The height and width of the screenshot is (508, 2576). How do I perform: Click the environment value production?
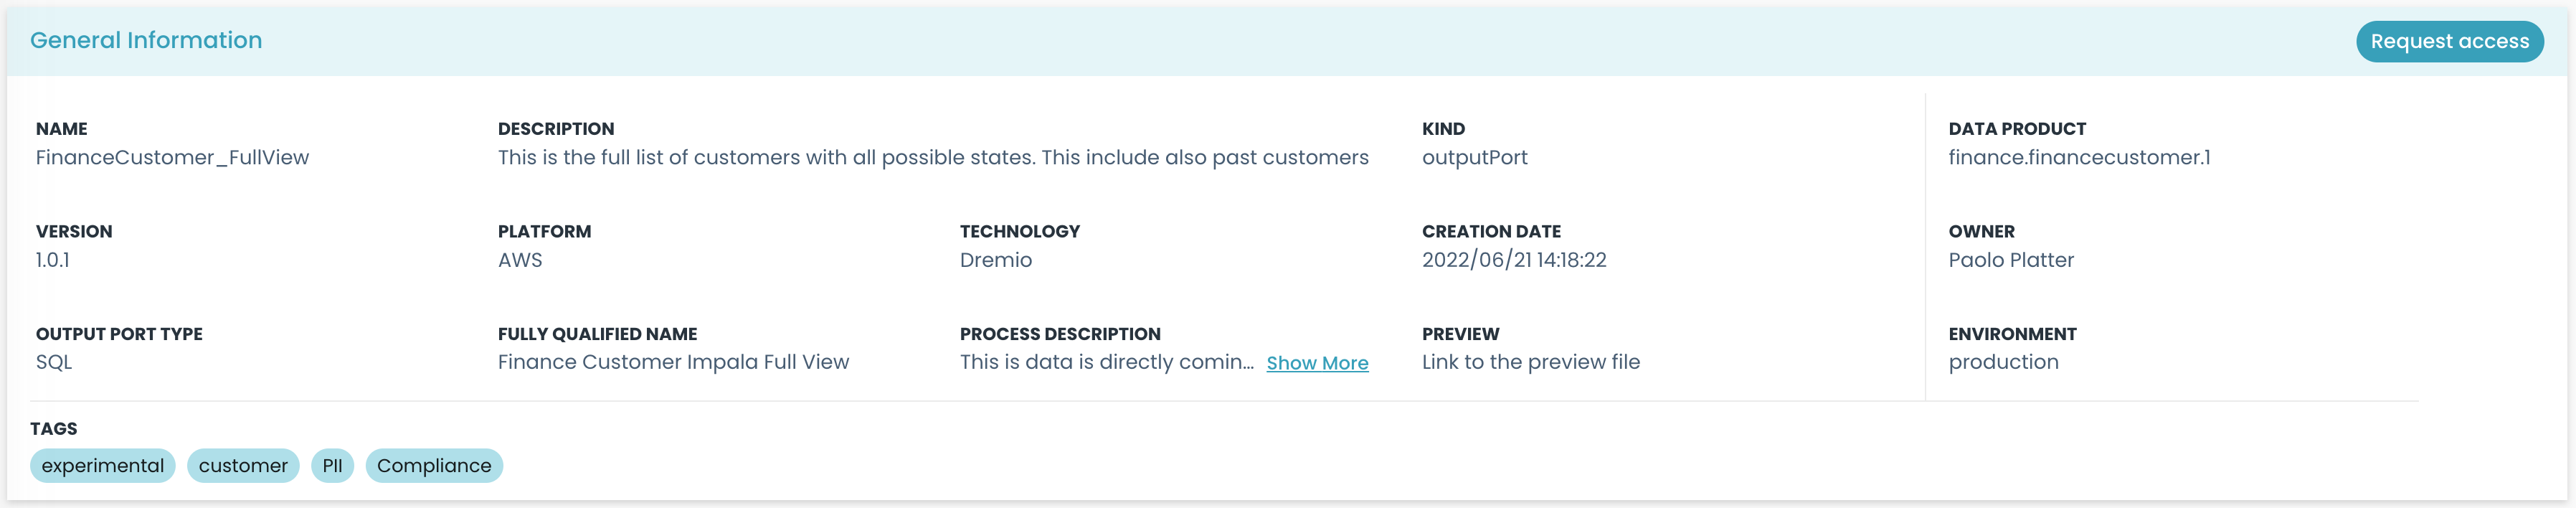(2004, 362)
